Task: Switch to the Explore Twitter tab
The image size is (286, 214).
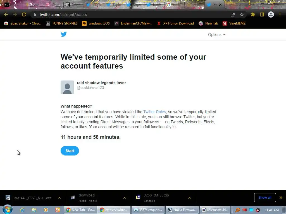Action: coord(114,5)
